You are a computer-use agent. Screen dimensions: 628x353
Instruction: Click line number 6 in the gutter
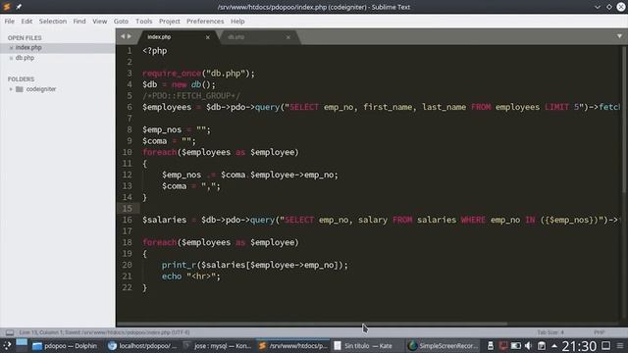coord(130,107)
